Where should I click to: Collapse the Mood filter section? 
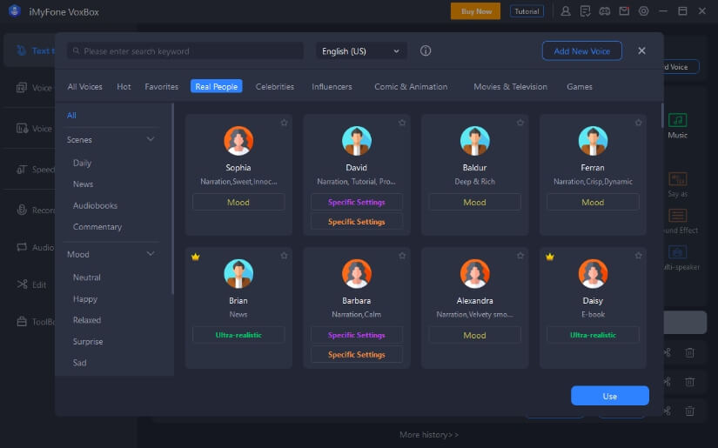click(x=151, y=253)
